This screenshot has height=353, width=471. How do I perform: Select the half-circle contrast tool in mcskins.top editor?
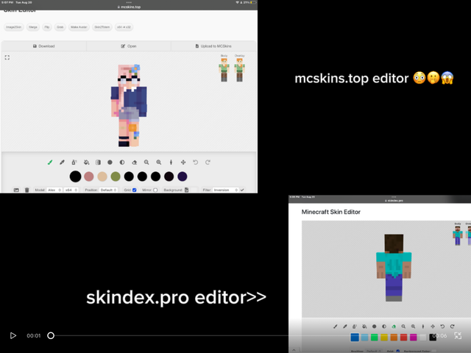[x=122, y=163]
